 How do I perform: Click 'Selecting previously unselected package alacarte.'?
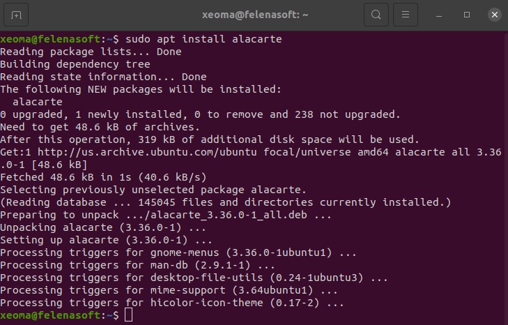click(153, 190)
